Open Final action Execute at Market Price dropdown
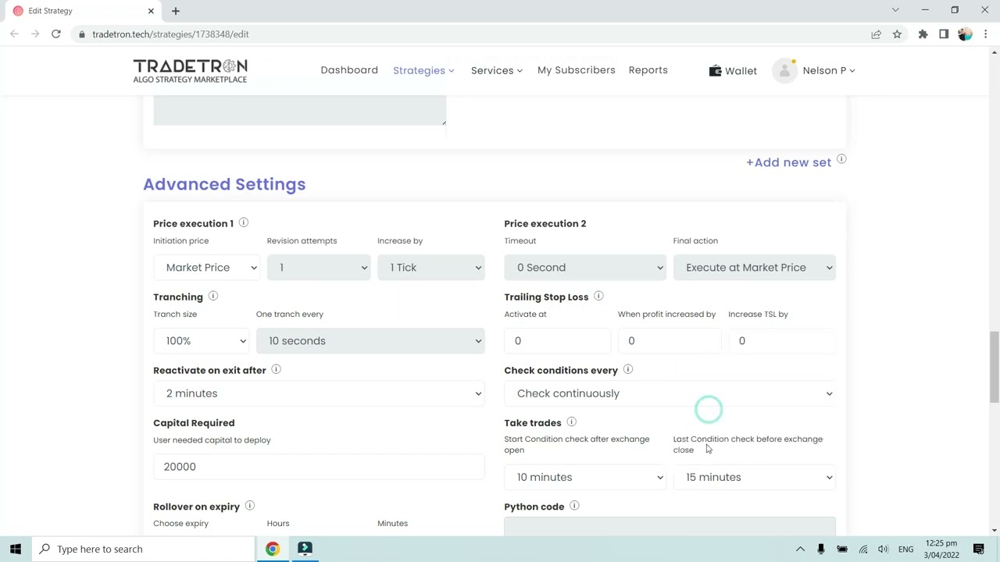The width and height of the screenshot is (1000, 562). click(755, 267)
